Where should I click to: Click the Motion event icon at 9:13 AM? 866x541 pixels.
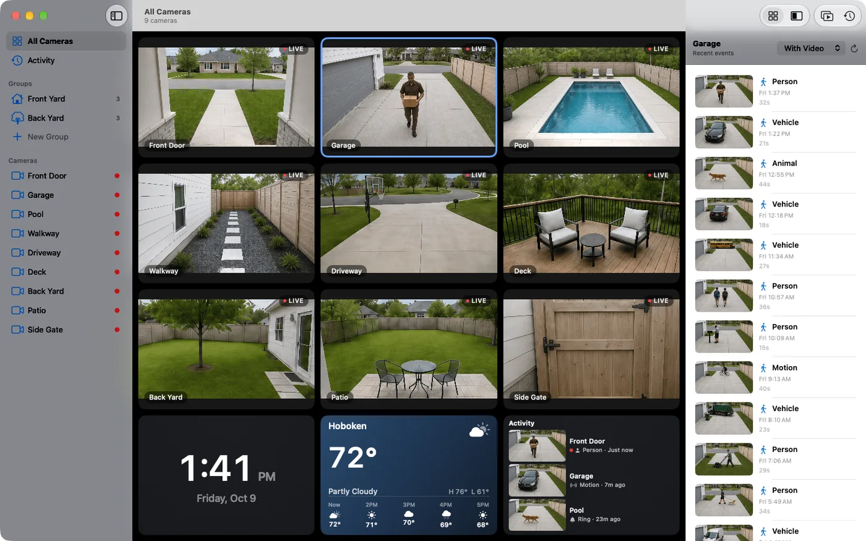(763, 368)
